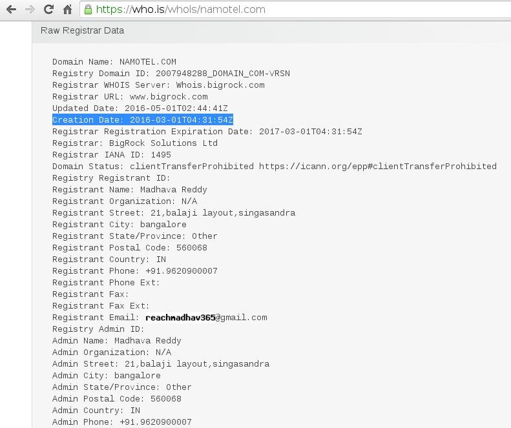Click the Domain Name NAMOTEL.COM line
Image resolution: width=511 pixels, height=428 pixels.
point(114,62)
